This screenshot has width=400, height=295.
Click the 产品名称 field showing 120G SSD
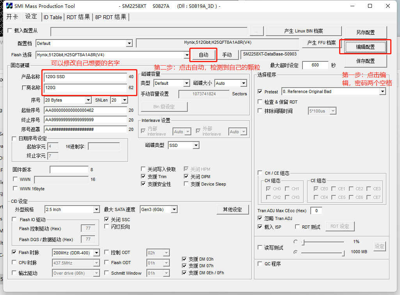85,77
